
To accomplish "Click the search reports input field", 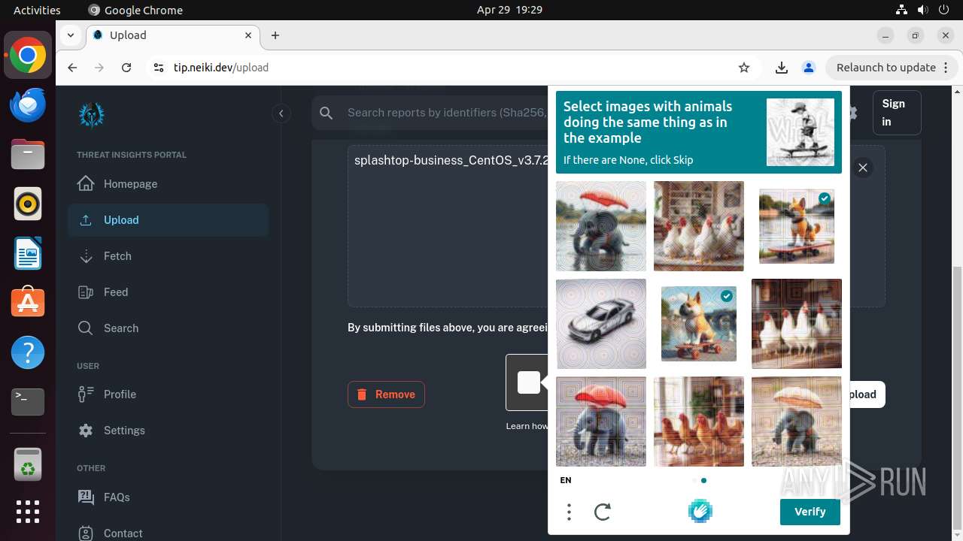I will (x=445, y=113).
